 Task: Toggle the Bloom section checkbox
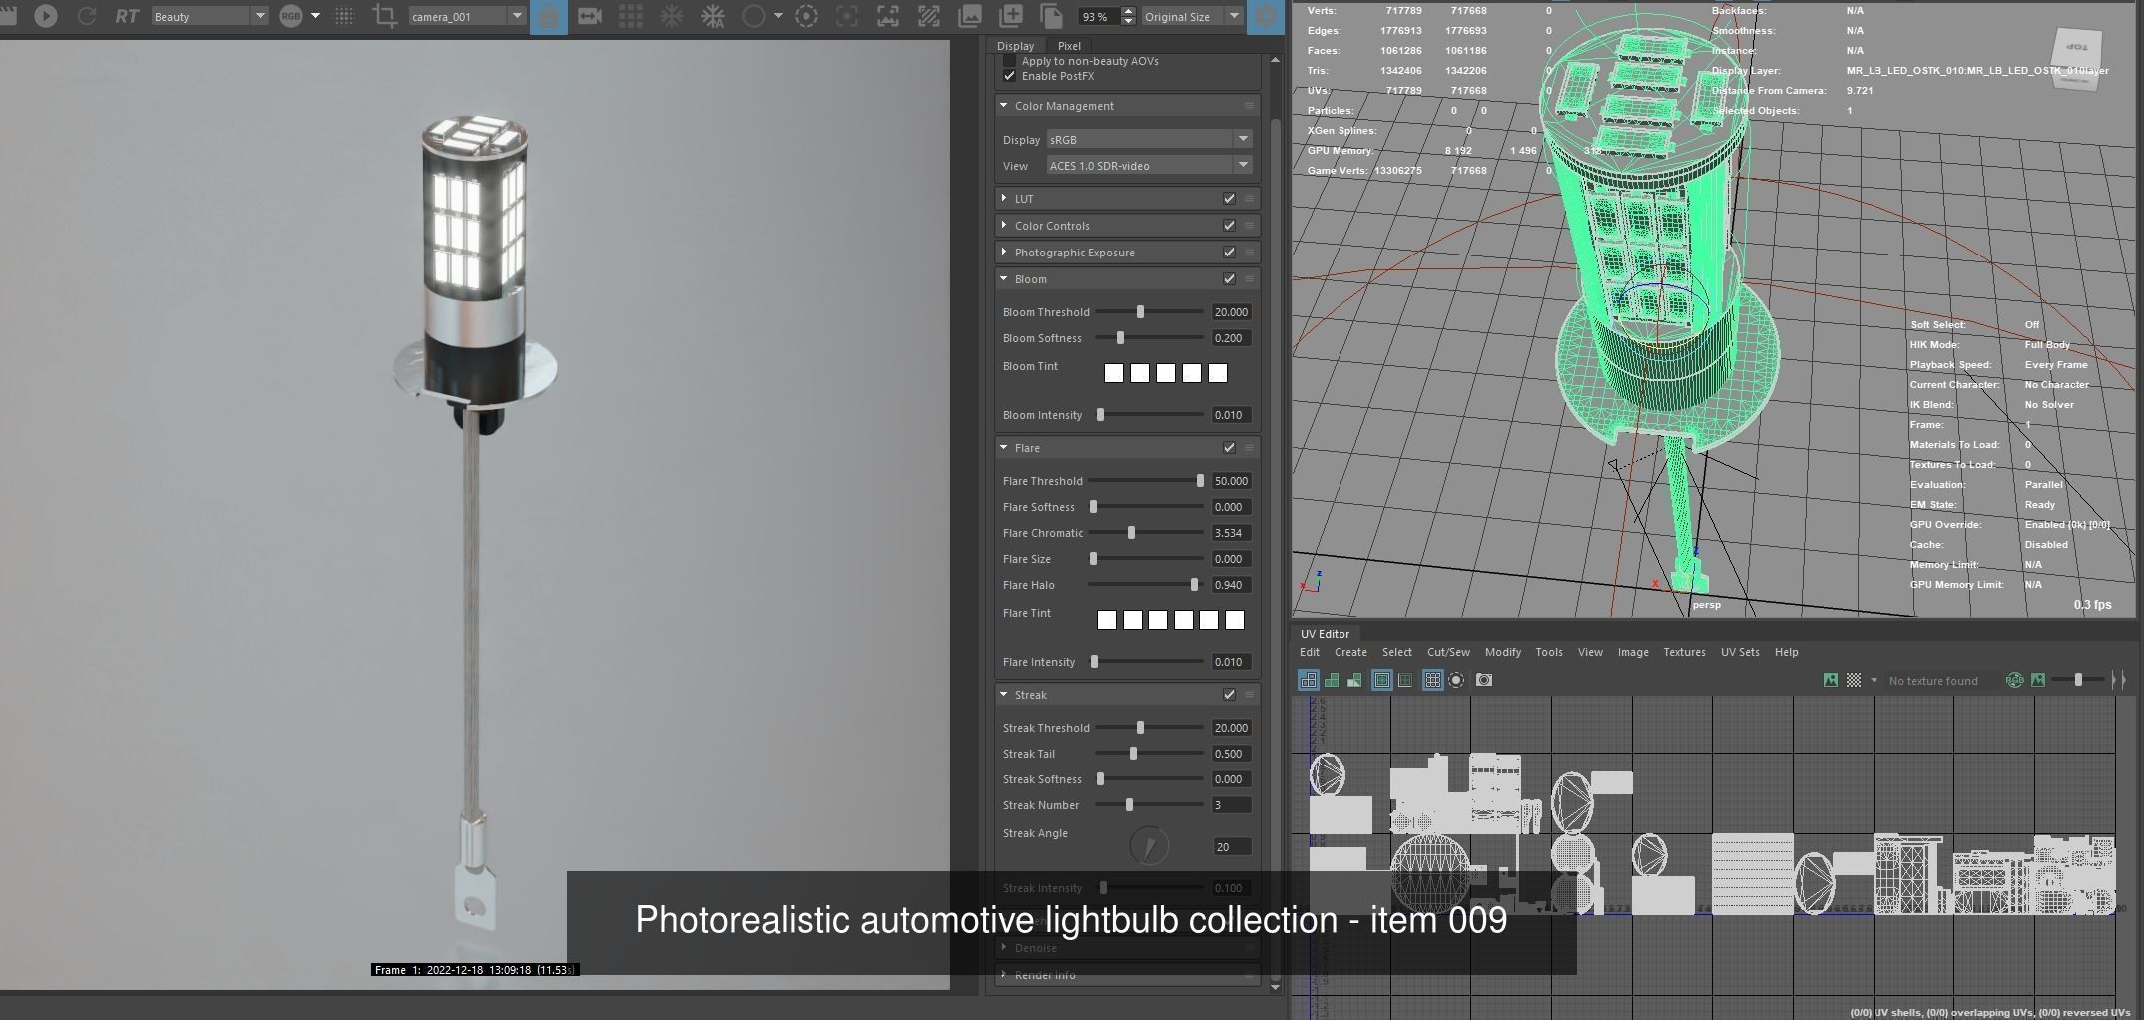[x=1229, y=279]
